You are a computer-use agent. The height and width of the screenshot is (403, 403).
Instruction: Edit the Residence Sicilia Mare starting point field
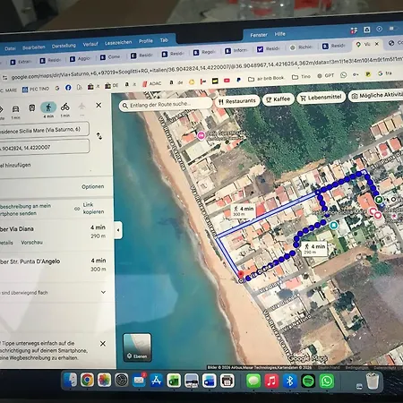point(43,130)
